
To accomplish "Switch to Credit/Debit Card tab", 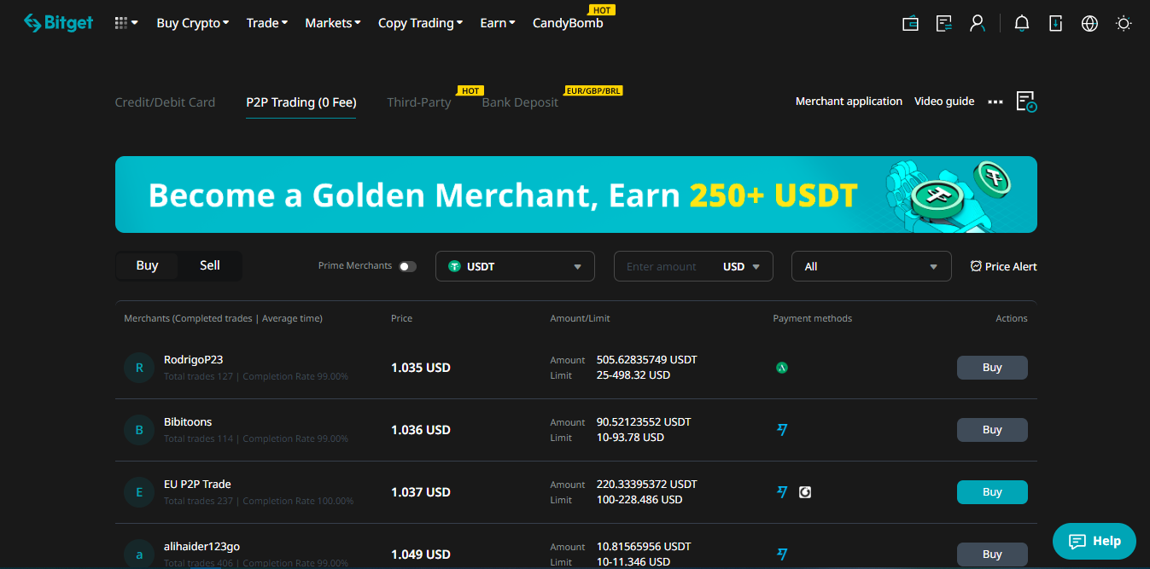I will pyautogui.click(x=165, y=102).
